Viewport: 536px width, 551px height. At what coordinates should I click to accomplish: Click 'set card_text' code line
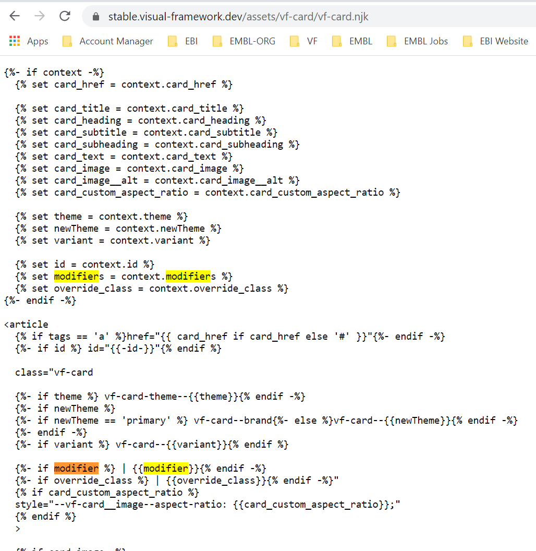pos(124,157)
